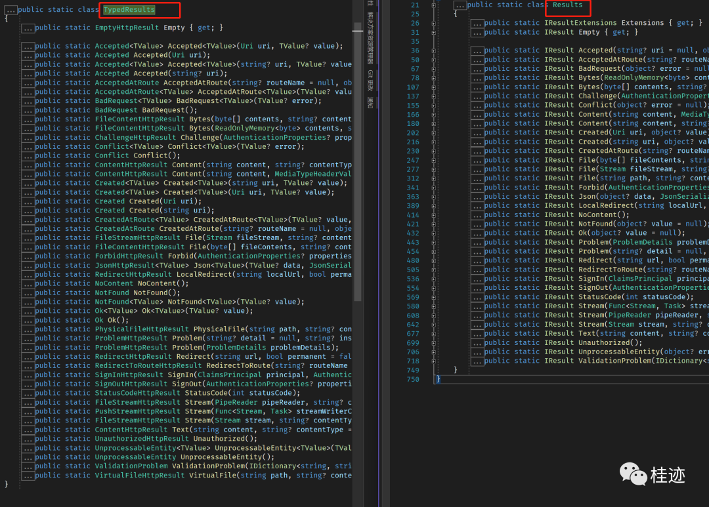Expand the outlining plus at line 247
The width and height of the screenshot is (709, 507).
(434, 161)
